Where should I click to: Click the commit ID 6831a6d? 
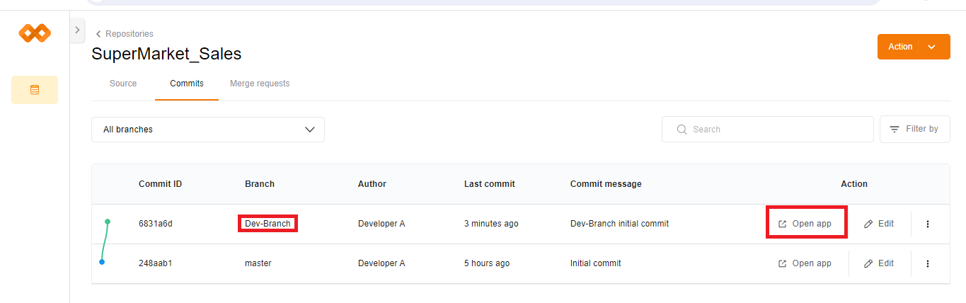point(156,224)
